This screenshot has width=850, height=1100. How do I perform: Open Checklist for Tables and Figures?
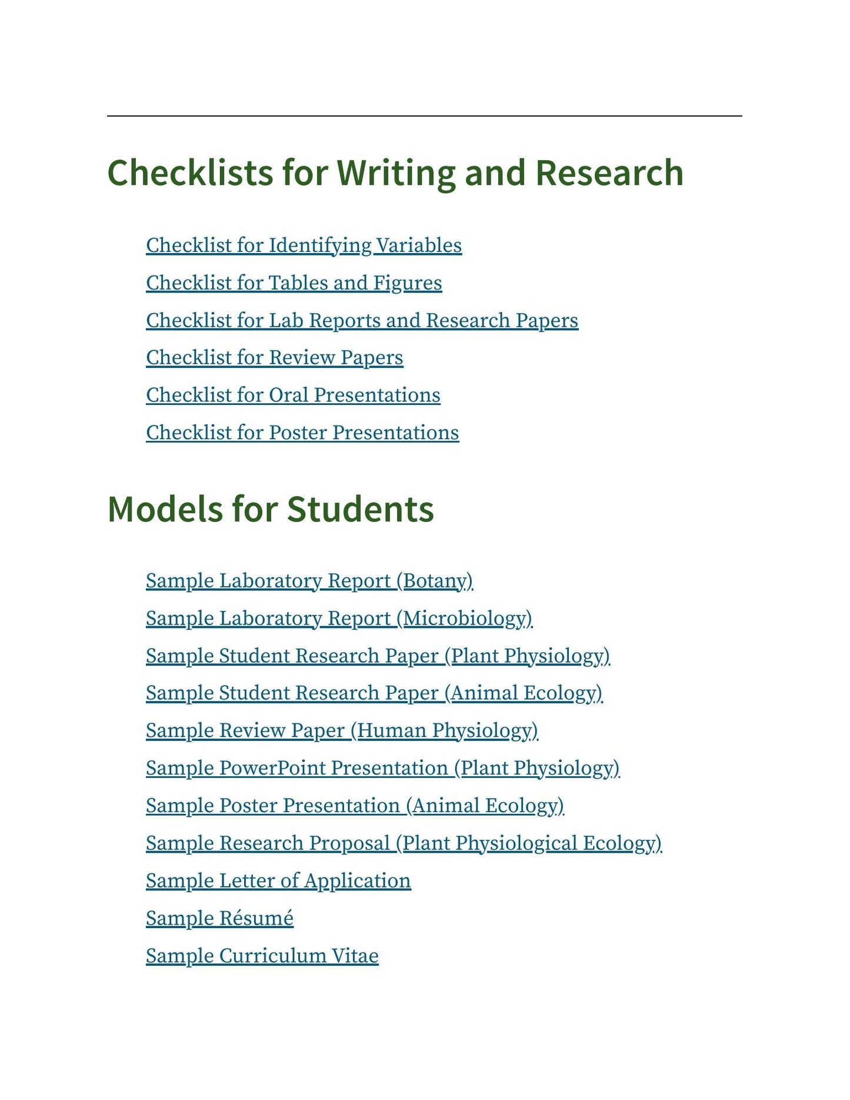coord(294,283)
